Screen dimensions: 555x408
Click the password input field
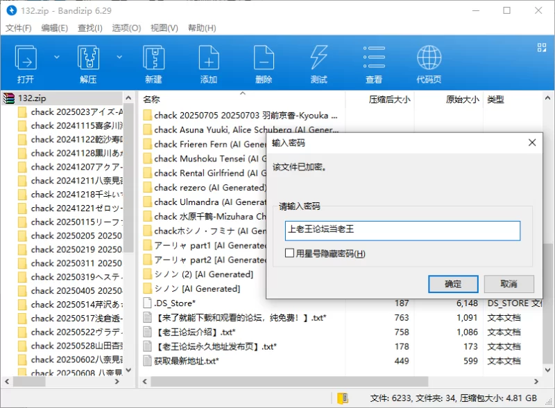click(402, 231)
